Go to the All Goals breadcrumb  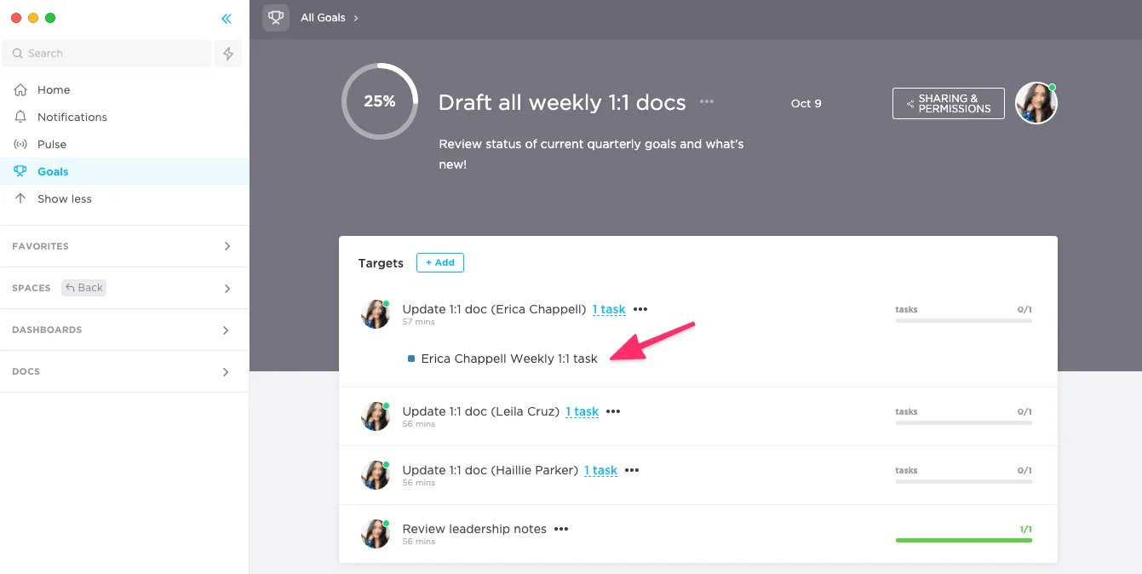pos(323,18)
